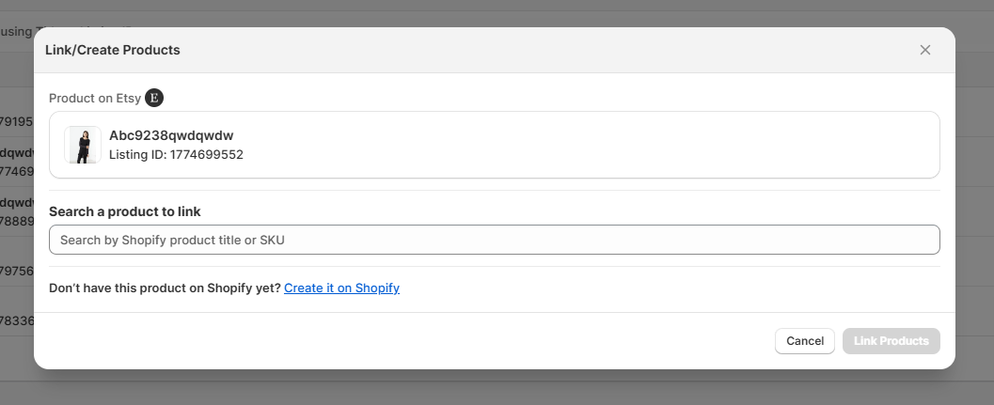This screenshot has height=405, width=994.
Task: Click background row showing 78336
Action: (x=17, y=320)
